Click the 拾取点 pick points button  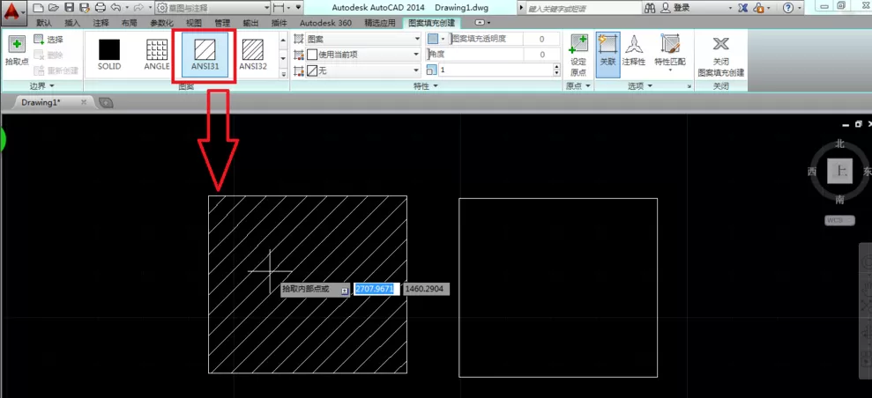17,52
